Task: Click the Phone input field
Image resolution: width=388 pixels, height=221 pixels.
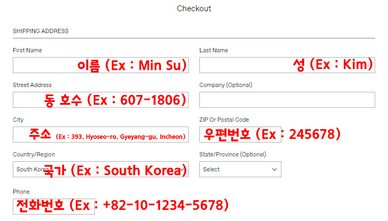Action: [x=54, y=207]
